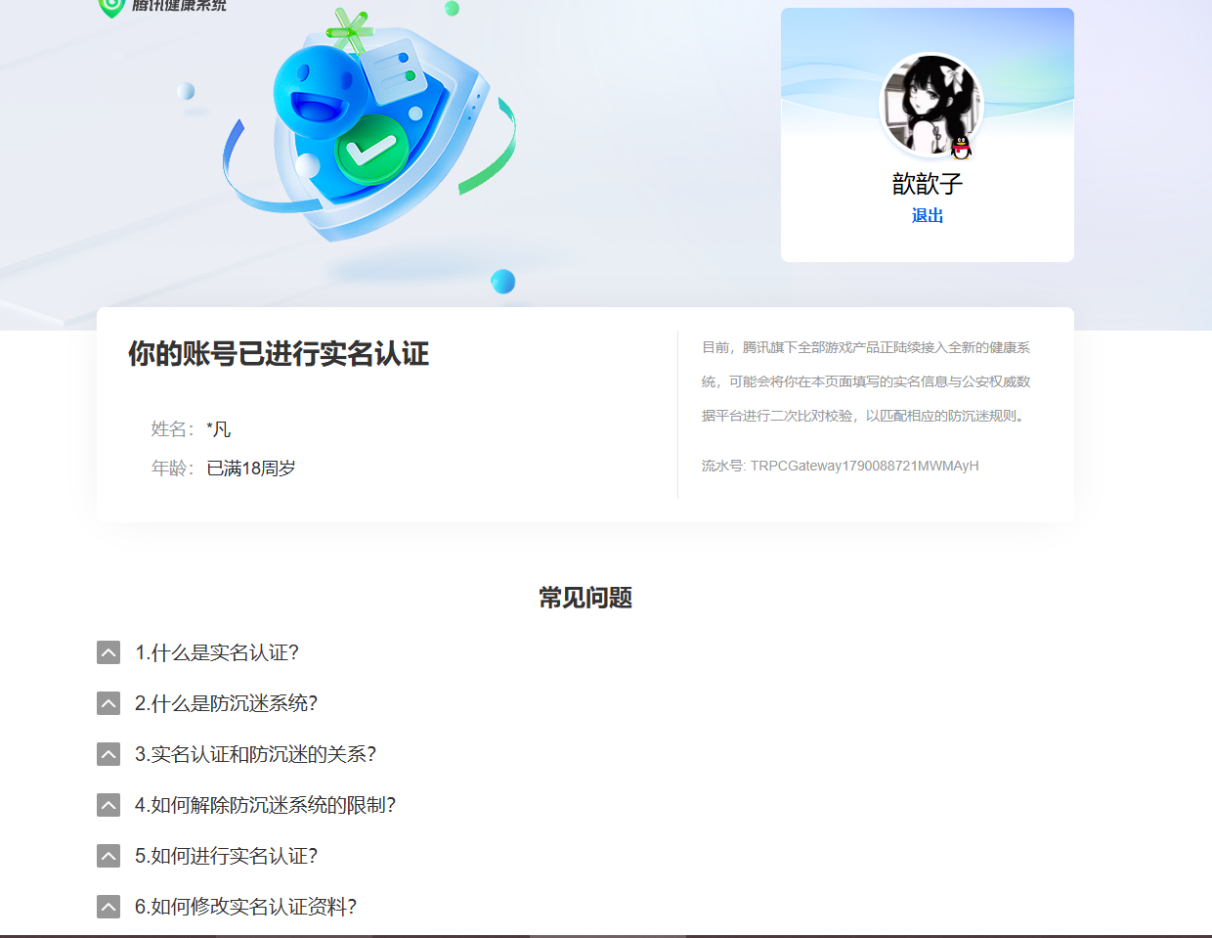Open question text 1.什么是实名认证?
Screen dimensions: 1212x938
tap(217, 652)
